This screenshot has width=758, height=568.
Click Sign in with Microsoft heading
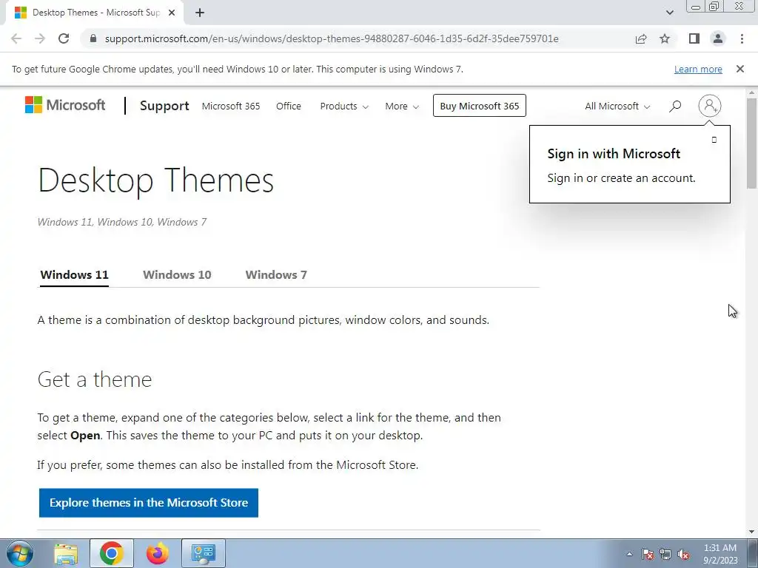point(614,154)
